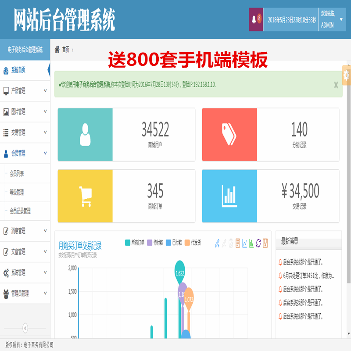Toggle the 所有订单 legend series
The image size is (351, 351).
[x=135, y=243]
